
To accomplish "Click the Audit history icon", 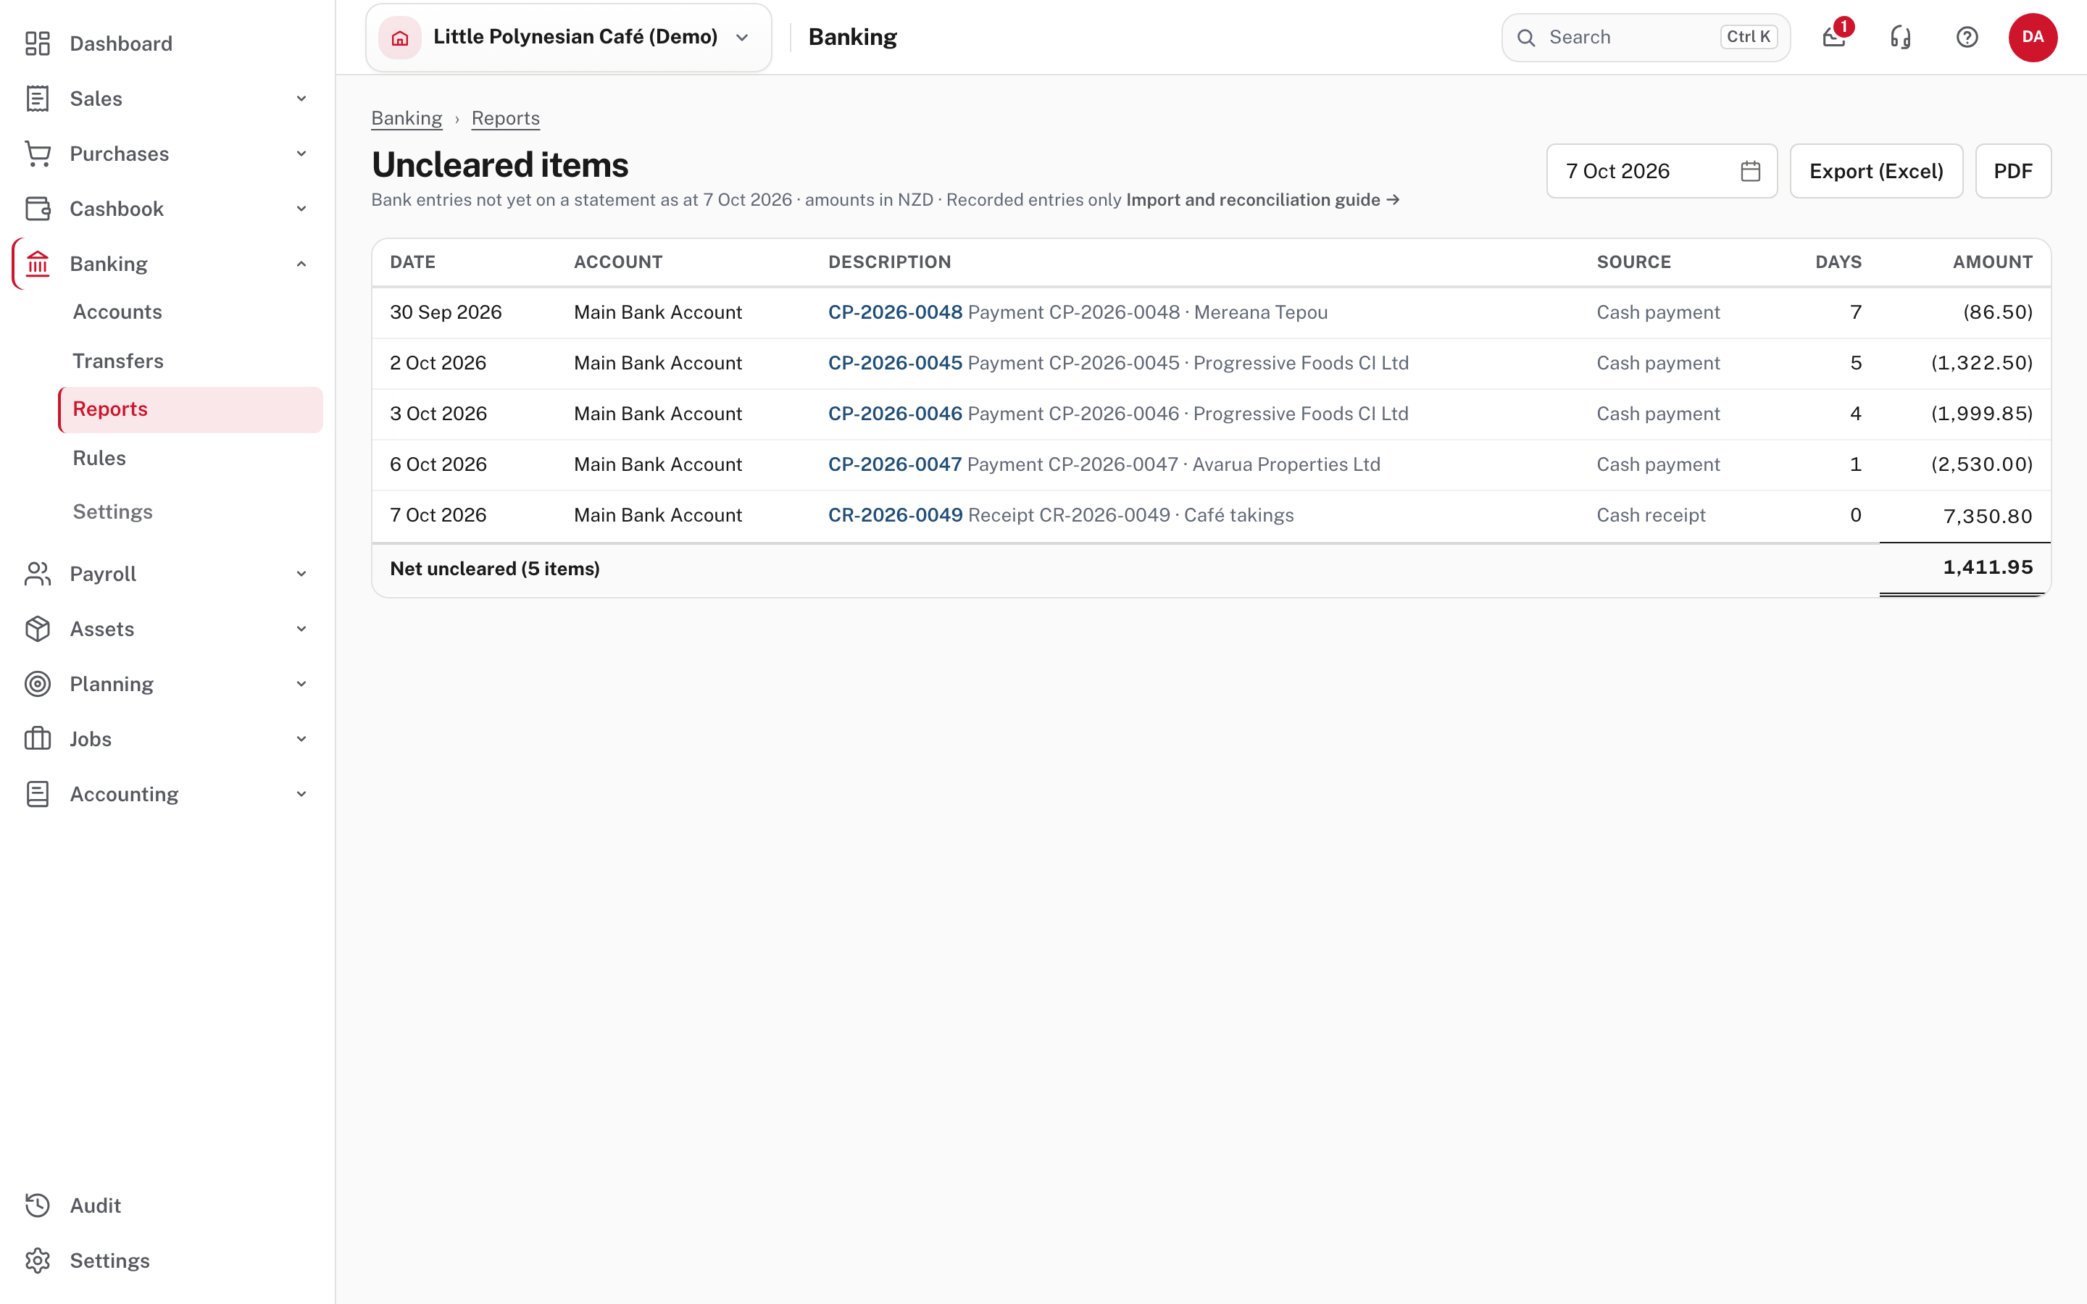I will coord(37,1205).
